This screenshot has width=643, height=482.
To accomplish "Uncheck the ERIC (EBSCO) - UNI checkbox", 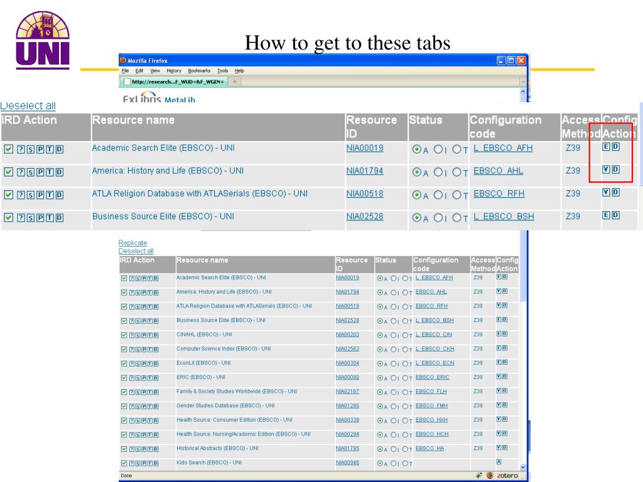I will pyautogui.click(x=124, y=378).
